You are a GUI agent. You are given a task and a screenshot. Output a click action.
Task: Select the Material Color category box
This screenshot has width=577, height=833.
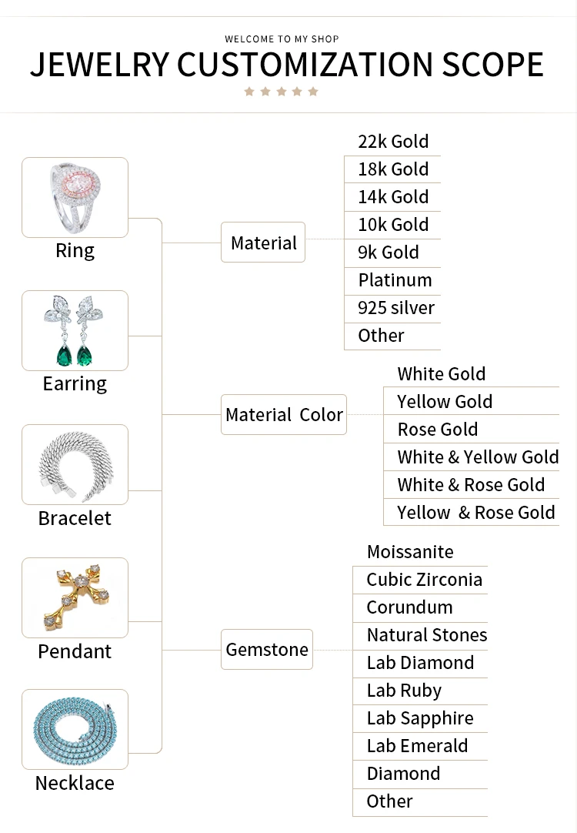click(x=284, y=414)
